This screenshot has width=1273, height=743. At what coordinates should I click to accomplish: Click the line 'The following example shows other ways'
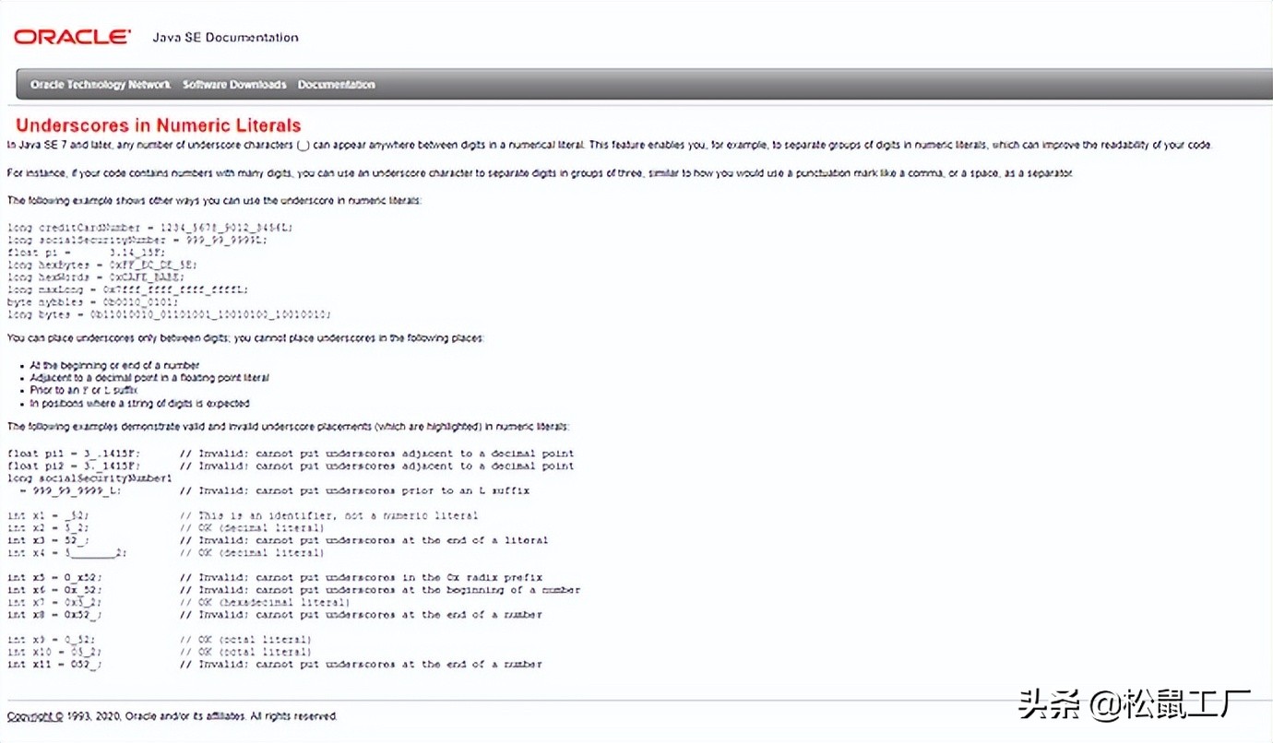click(x=217, y=201)
